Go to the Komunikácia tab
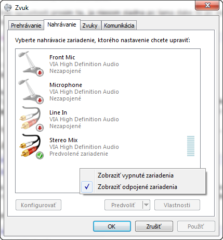The width and height of the screenshot is (223, 240). (x=119, y=26)
